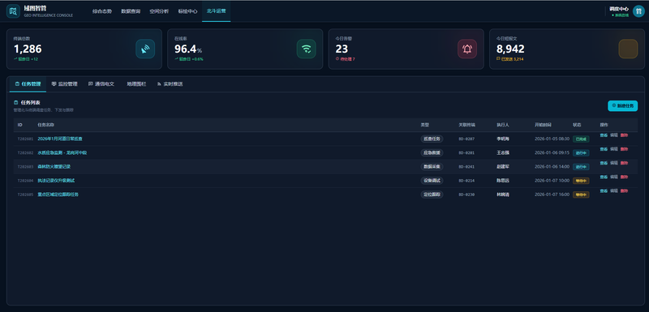Screen dimensions: 649x312
Task: Click the 96.4% online rate value
Action: tap(188, 49)
